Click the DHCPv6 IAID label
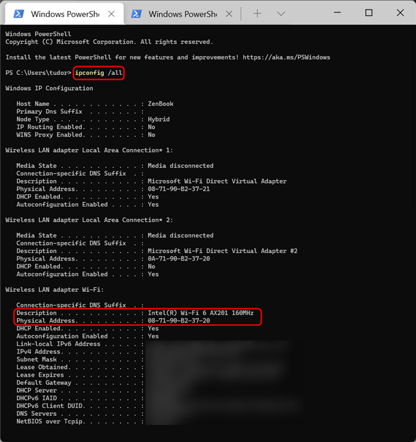This screenshot has height=442, width=416. coord(36,398)
